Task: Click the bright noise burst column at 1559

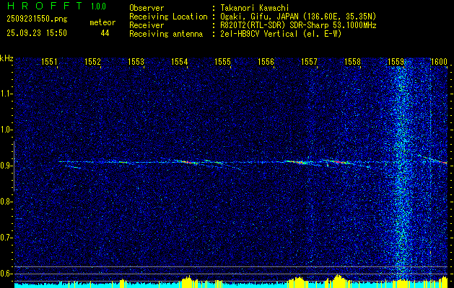Action: point(401,171)
